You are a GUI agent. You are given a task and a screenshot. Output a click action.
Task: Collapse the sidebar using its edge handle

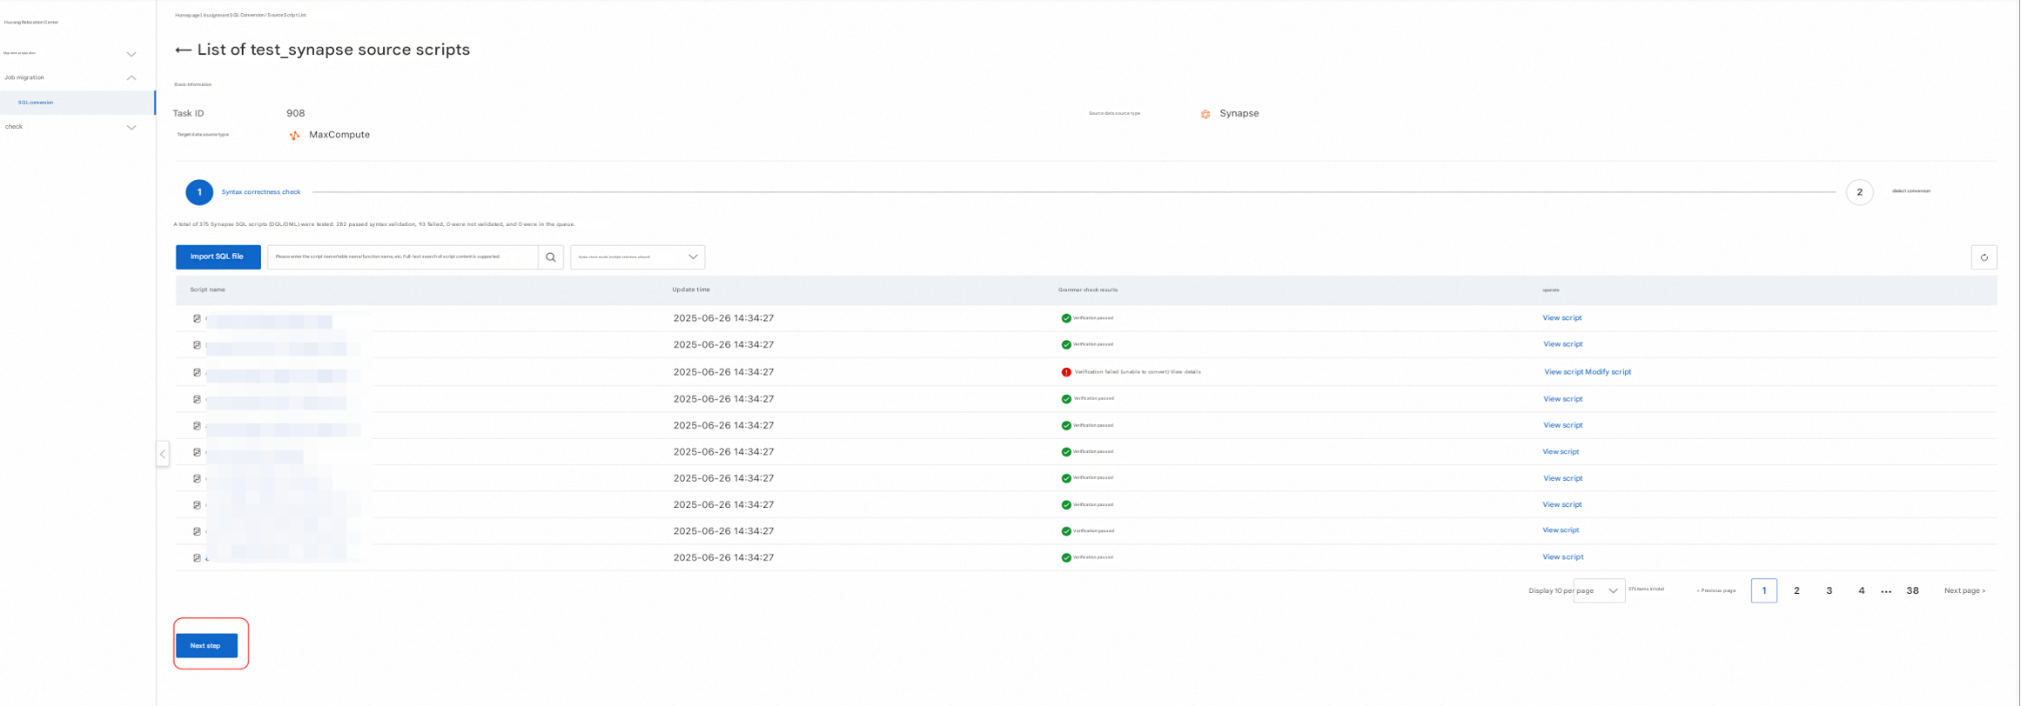[x=163, y=454]
